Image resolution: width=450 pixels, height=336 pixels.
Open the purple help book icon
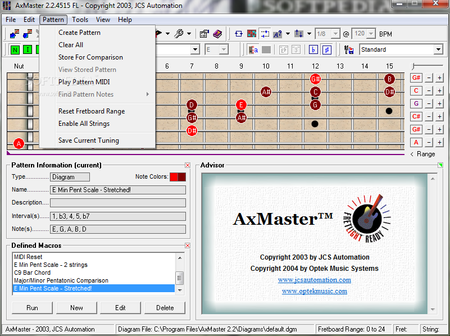pos(217,34)
